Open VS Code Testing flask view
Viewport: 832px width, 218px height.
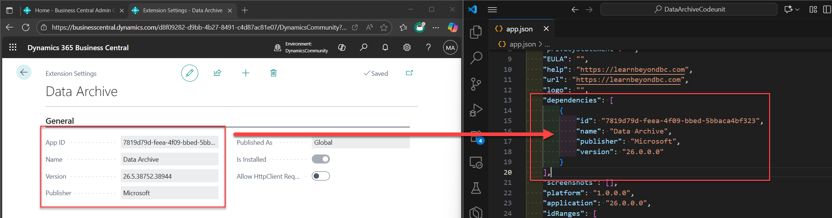tap(476, 188)
